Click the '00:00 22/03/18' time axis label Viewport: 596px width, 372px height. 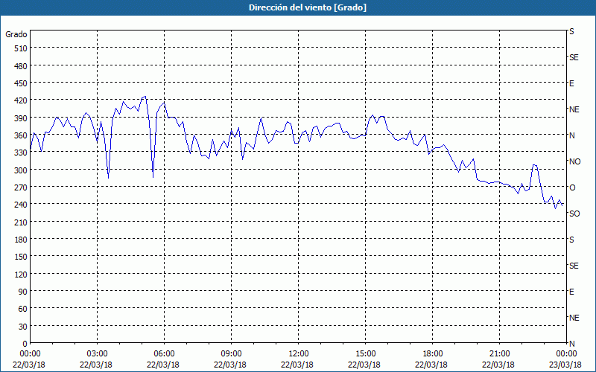click(29, 359)
